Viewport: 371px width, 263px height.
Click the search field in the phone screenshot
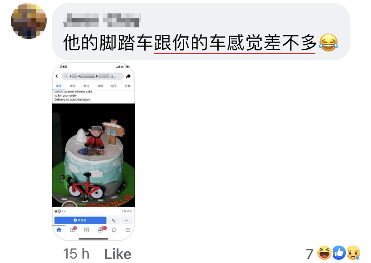(x=92, y=76)
